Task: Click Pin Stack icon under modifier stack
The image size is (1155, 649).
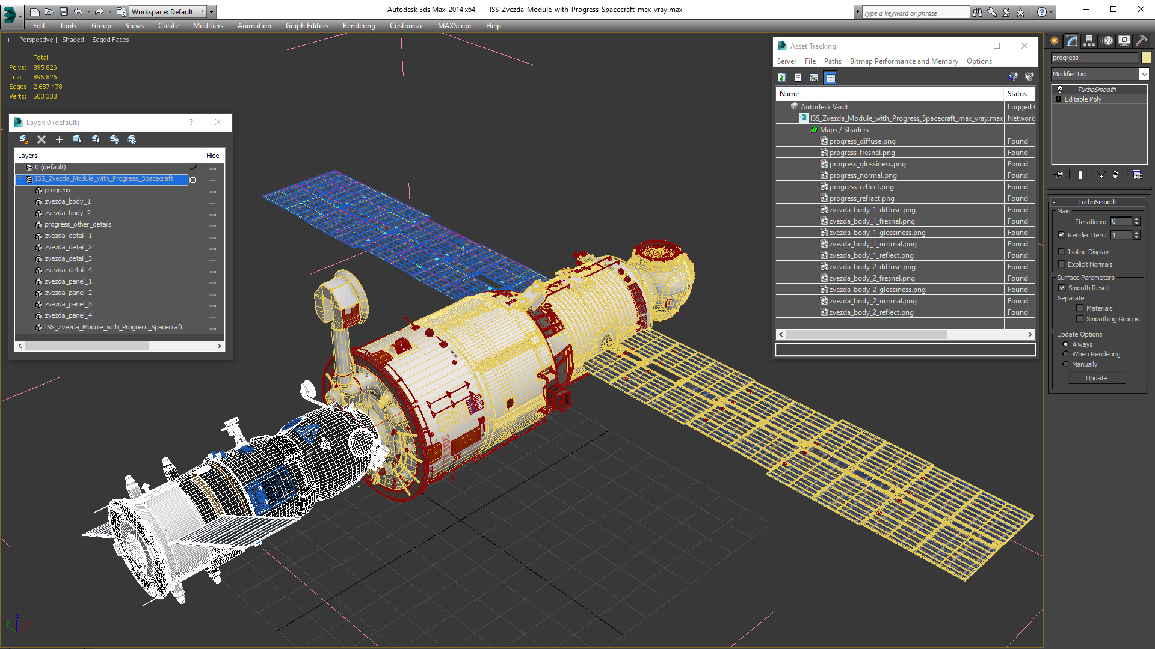Action: tap(1059, 175)
